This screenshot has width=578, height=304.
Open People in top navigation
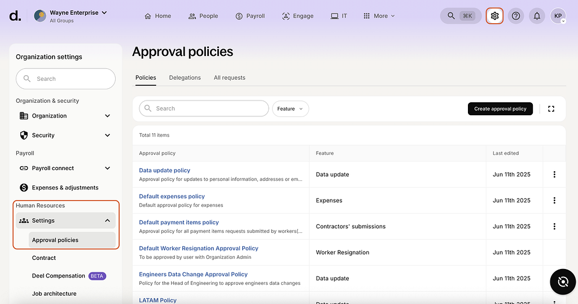click(x=203, y=16)
